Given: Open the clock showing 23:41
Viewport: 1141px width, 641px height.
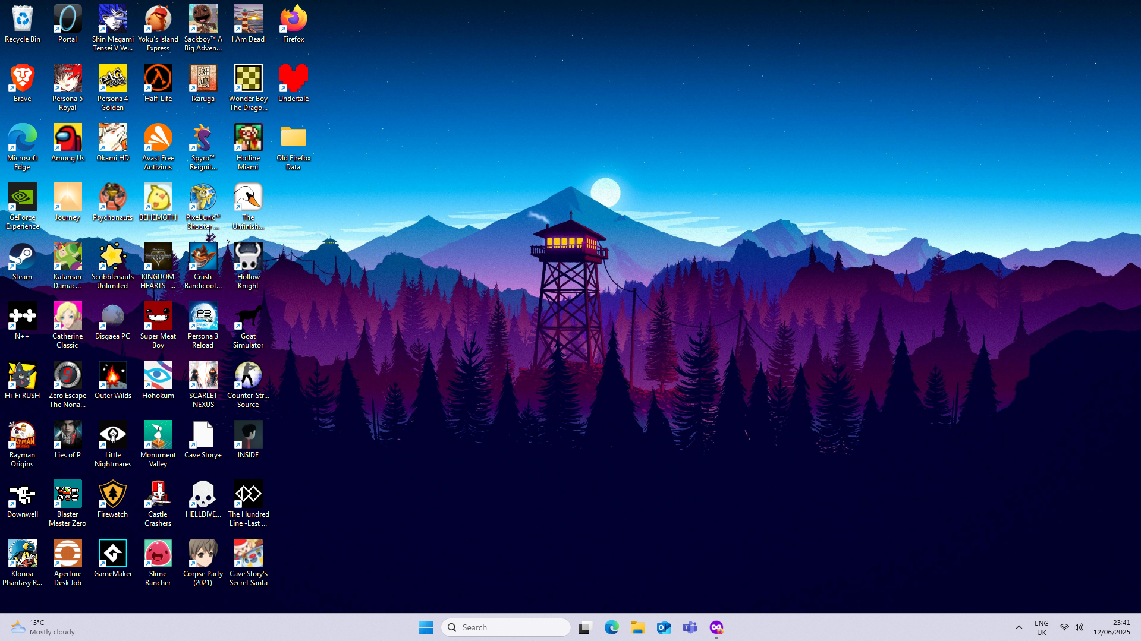Looking at the screenshot, I should (1111, 627).
